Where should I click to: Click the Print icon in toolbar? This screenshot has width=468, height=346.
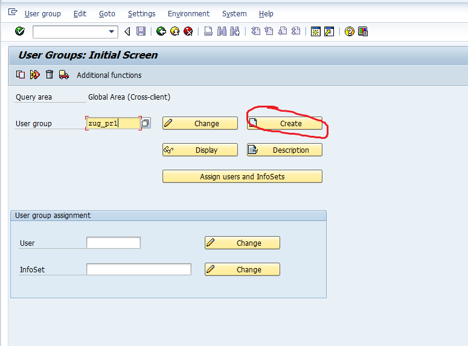pos(208,31)
